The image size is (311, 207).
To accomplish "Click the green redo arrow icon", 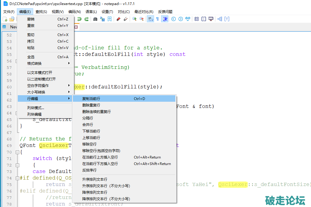I will click(x=86, y=19).
